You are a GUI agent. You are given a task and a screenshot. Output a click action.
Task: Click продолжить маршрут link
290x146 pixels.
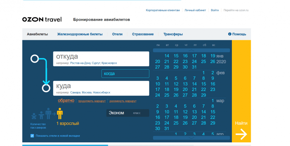[92, 101]
